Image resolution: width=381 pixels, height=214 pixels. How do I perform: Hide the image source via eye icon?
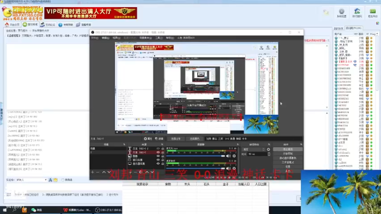point(158,156)
